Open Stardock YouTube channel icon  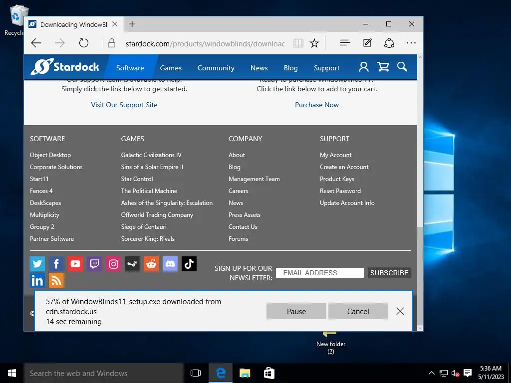(x=75, y=264)
